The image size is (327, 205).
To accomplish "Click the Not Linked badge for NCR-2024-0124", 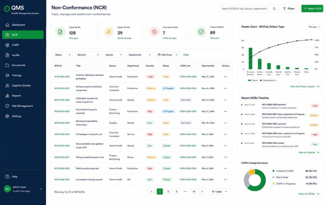I will pos(186,123).
